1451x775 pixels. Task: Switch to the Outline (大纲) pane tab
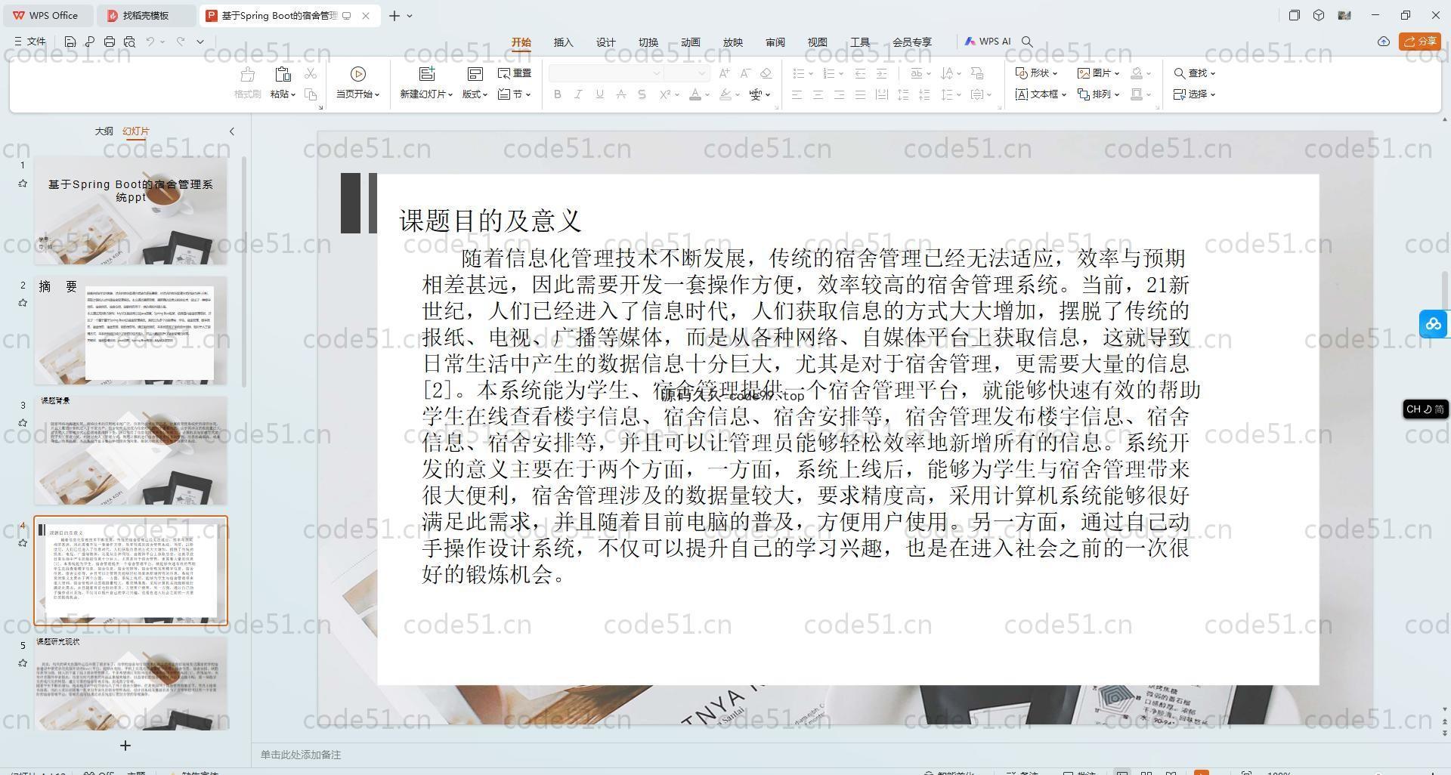(x=104, y=131)
